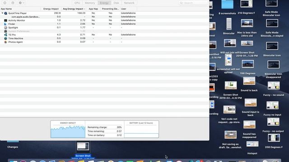Select the Fuzzy no input screenshot
This screenshot has height=162, width=289.
click(272, 105)
